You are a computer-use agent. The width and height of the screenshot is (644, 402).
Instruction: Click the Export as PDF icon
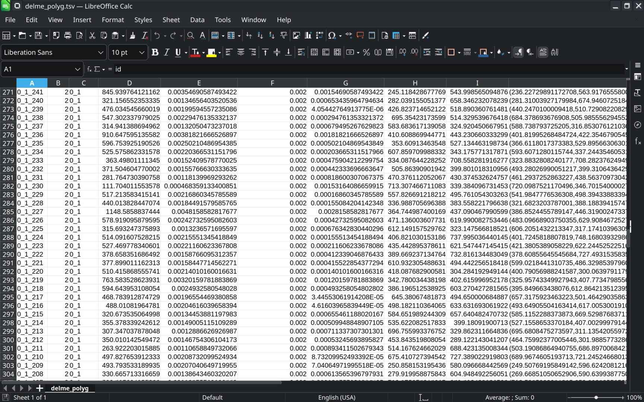pos(56,35)
